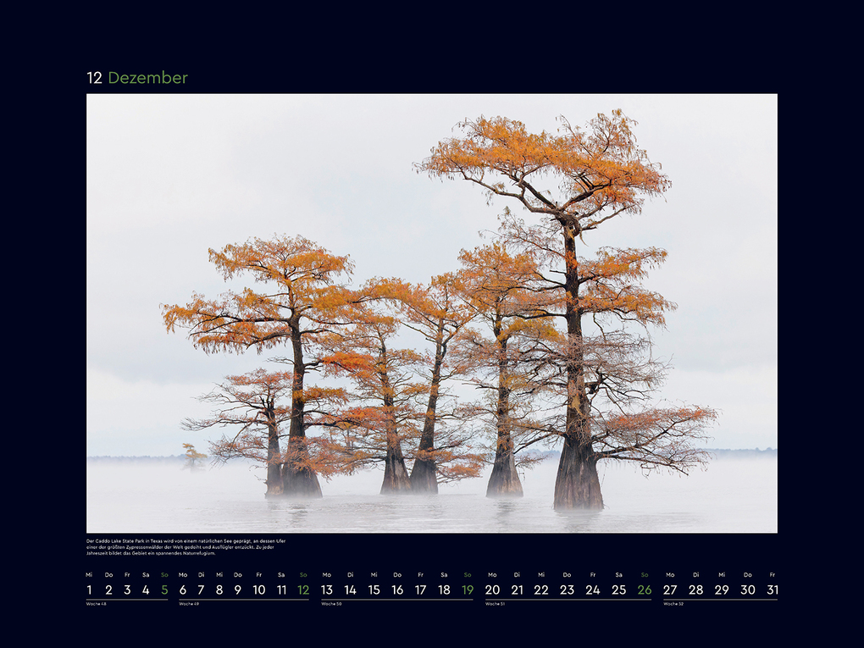Image resolution: width=864 pixels, height=648 pixels.
Task: Click the Woche 49 label
Action: point(192,605)
